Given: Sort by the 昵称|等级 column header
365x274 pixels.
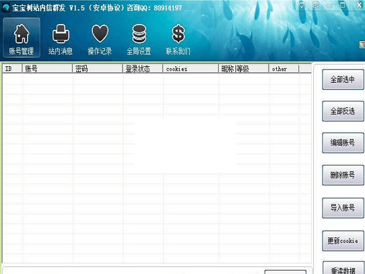Looking at the screenshot, I should click(244, 69).
